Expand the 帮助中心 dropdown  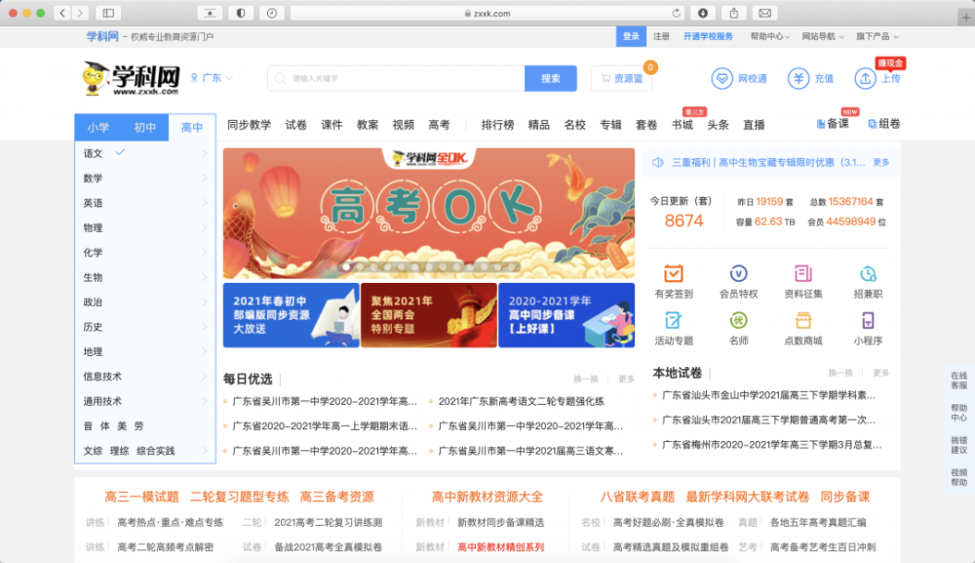point(770,37)
